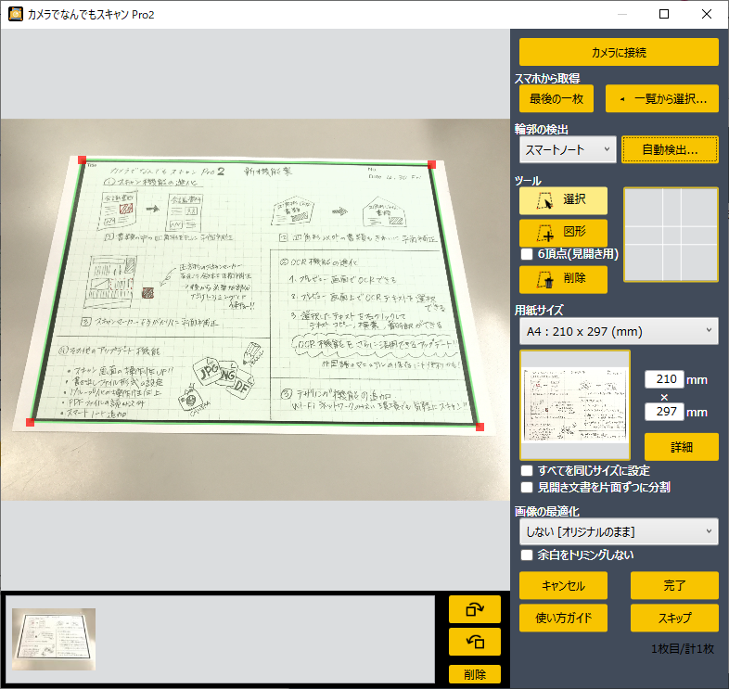Select the 選択 selection tool

click(x=563, y=200)
